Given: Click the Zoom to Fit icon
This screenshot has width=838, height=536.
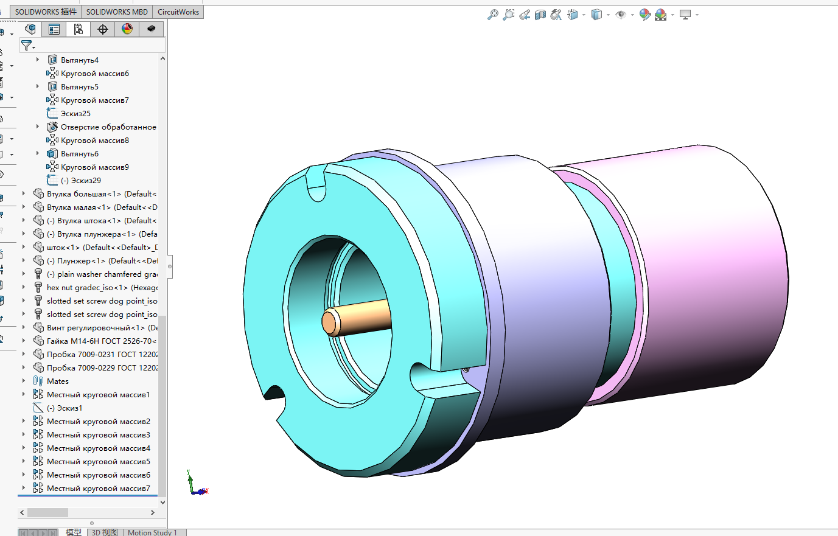Looking at the screenshot, I should pos(492,15).
